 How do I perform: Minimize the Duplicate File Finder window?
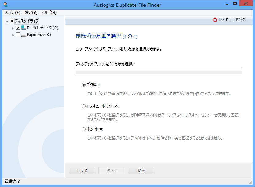(x=227, y=4)
